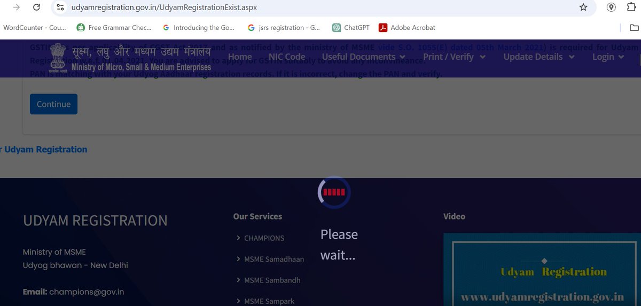The height and width of the screenshot is (306, 641).
Task: Open MSME Samadhaan service link
Action: pos(274,259)
